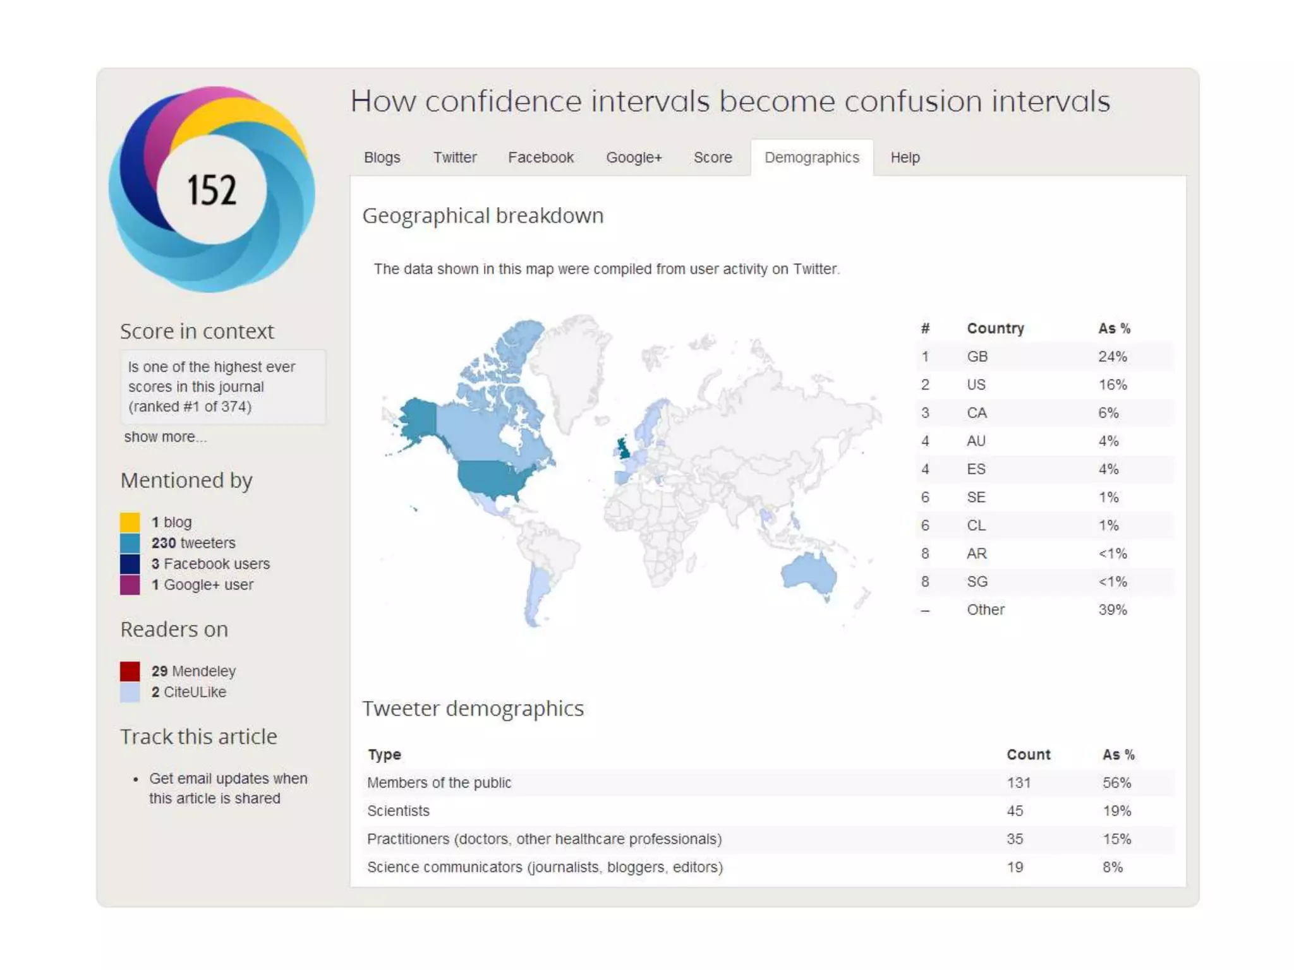Open the 230 tweeters link
1294x970 pixels.
click(193, 543)
